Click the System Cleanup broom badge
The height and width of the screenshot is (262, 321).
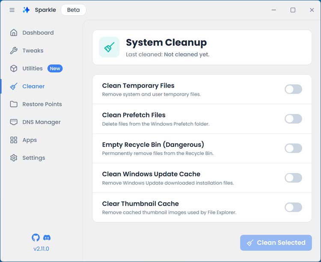[x=109, y=47]
